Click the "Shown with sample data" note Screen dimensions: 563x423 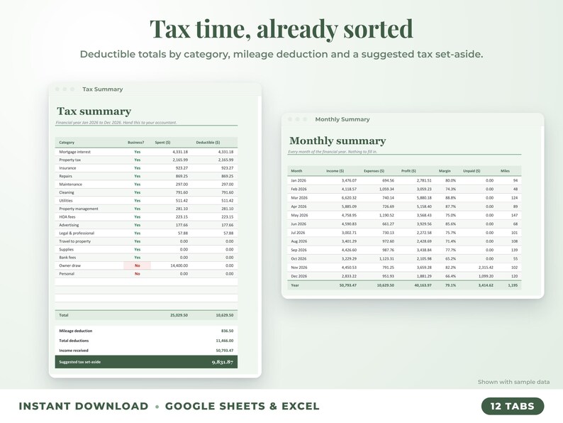pyautogui.click(x=513, y=382)
